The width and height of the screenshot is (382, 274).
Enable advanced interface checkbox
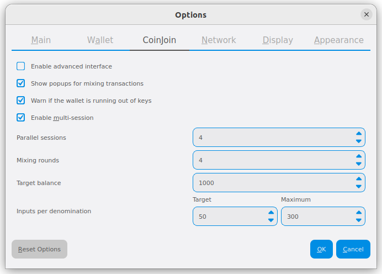point(21,66)
